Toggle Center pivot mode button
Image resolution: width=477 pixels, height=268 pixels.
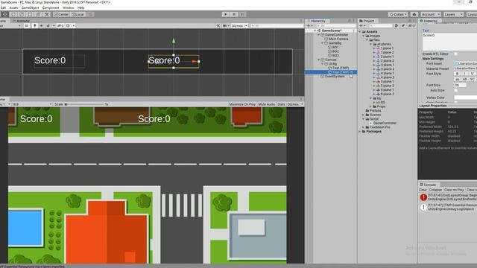tap(62, 14)
